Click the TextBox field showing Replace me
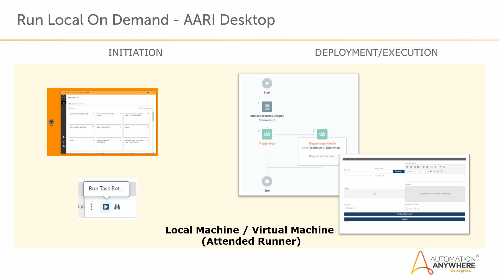 [374, 208]
